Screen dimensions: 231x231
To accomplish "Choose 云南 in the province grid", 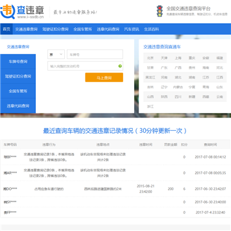I will tap(219, 97).
